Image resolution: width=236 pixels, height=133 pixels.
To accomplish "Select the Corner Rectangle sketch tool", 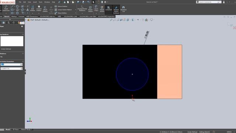I will [x=12, y=10].
